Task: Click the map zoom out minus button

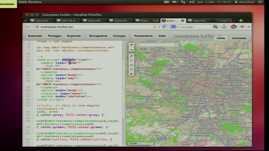Action: click(132, 49)
